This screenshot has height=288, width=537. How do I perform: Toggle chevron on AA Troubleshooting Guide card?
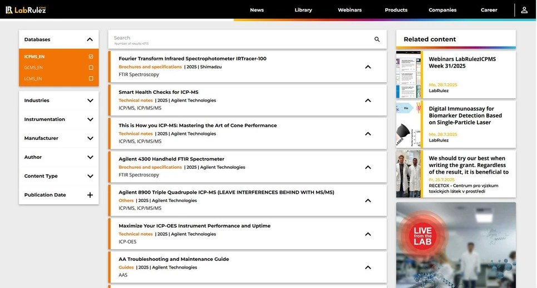tap(368, 267)
